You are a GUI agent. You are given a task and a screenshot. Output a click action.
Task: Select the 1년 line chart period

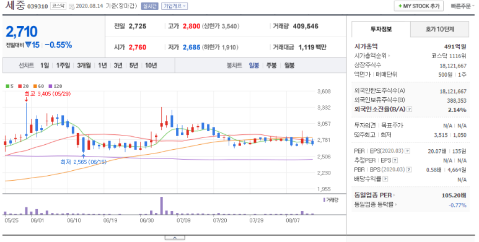click(x=102, y=66)
